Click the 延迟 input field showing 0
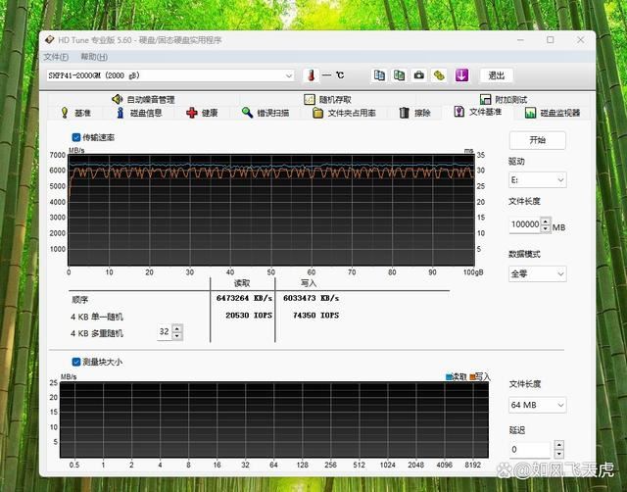 coord(531,450)
